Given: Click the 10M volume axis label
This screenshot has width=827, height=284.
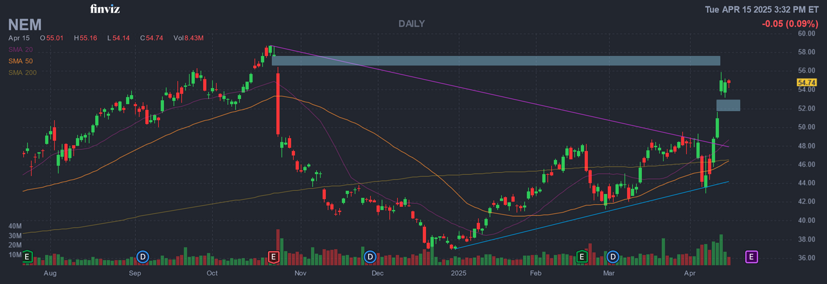Looking at the screenshot, I should (x=16, y=255).
